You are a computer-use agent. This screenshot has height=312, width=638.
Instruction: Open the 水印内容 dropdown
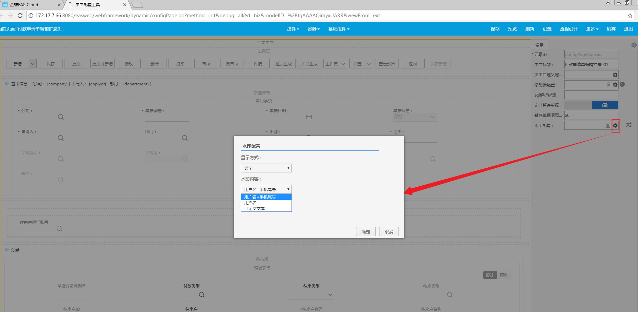pos(266,189)
